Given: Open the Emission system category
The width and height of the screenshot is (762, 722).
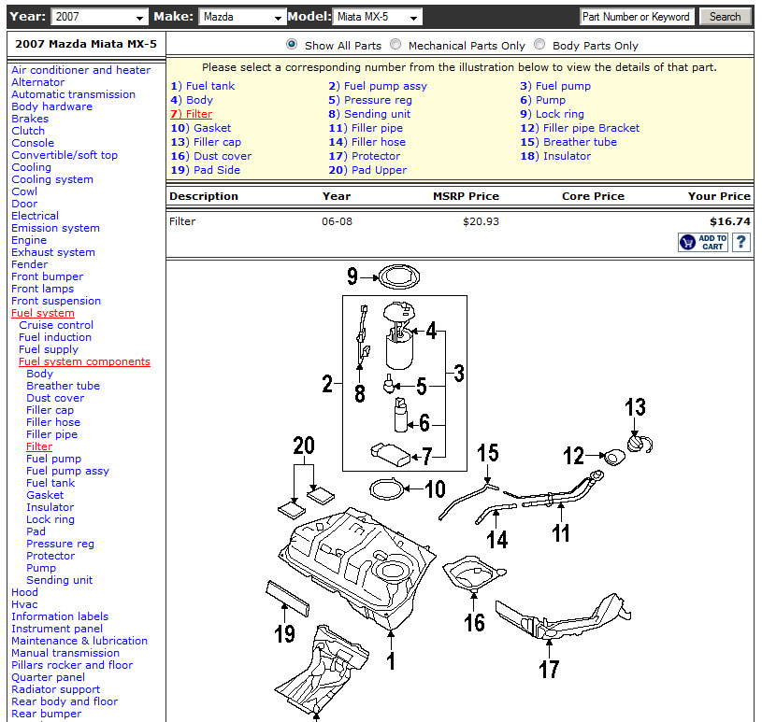Looking at the screenshot, I should tap(55, 228).
